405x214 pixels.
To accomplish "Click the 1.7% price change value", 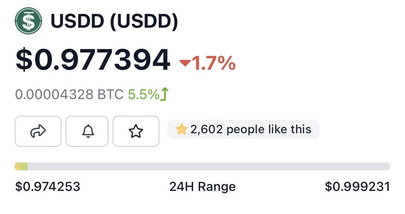I will (213, 63).
